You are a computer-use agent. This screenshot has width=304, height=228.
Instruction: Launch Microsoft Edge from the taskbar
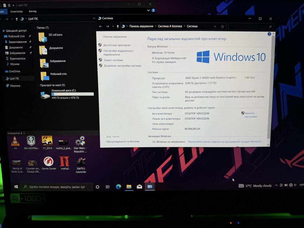tap(119, 187)
